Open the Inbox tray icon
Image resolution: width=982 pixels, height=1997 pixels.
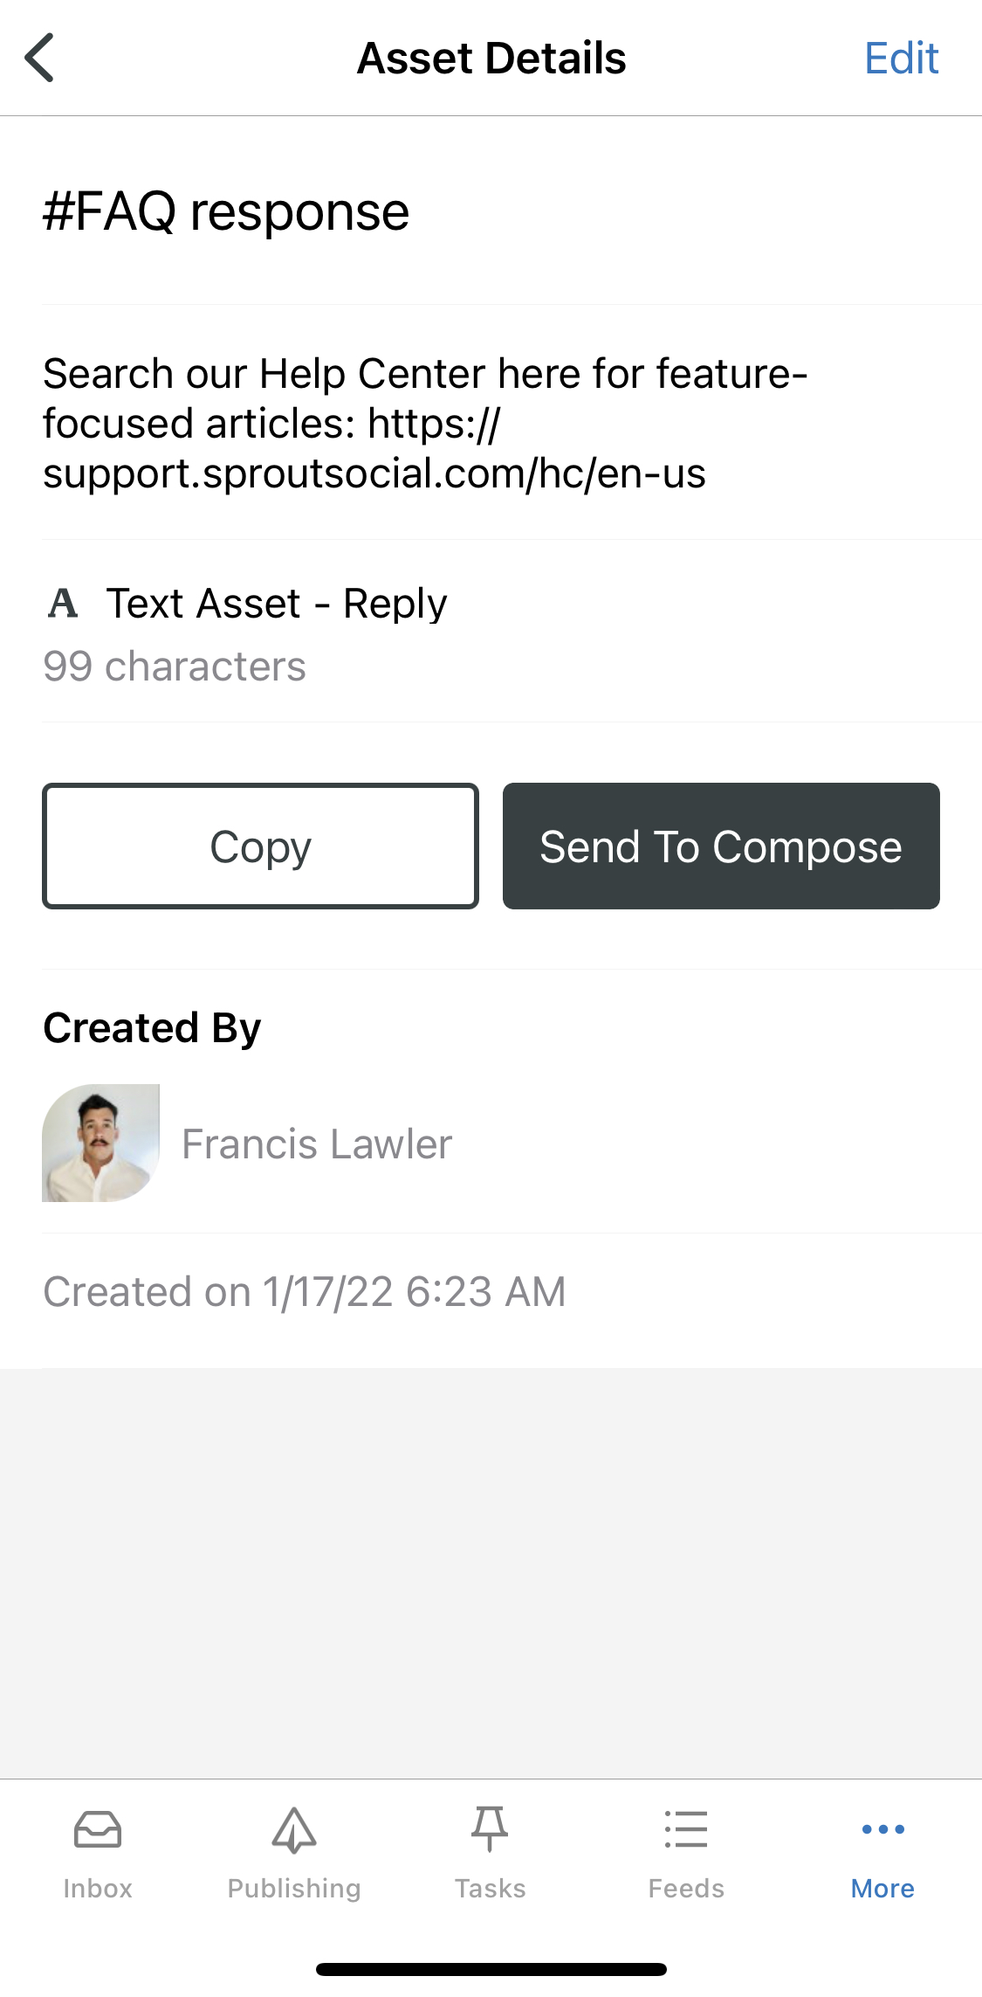point(98,1828)
